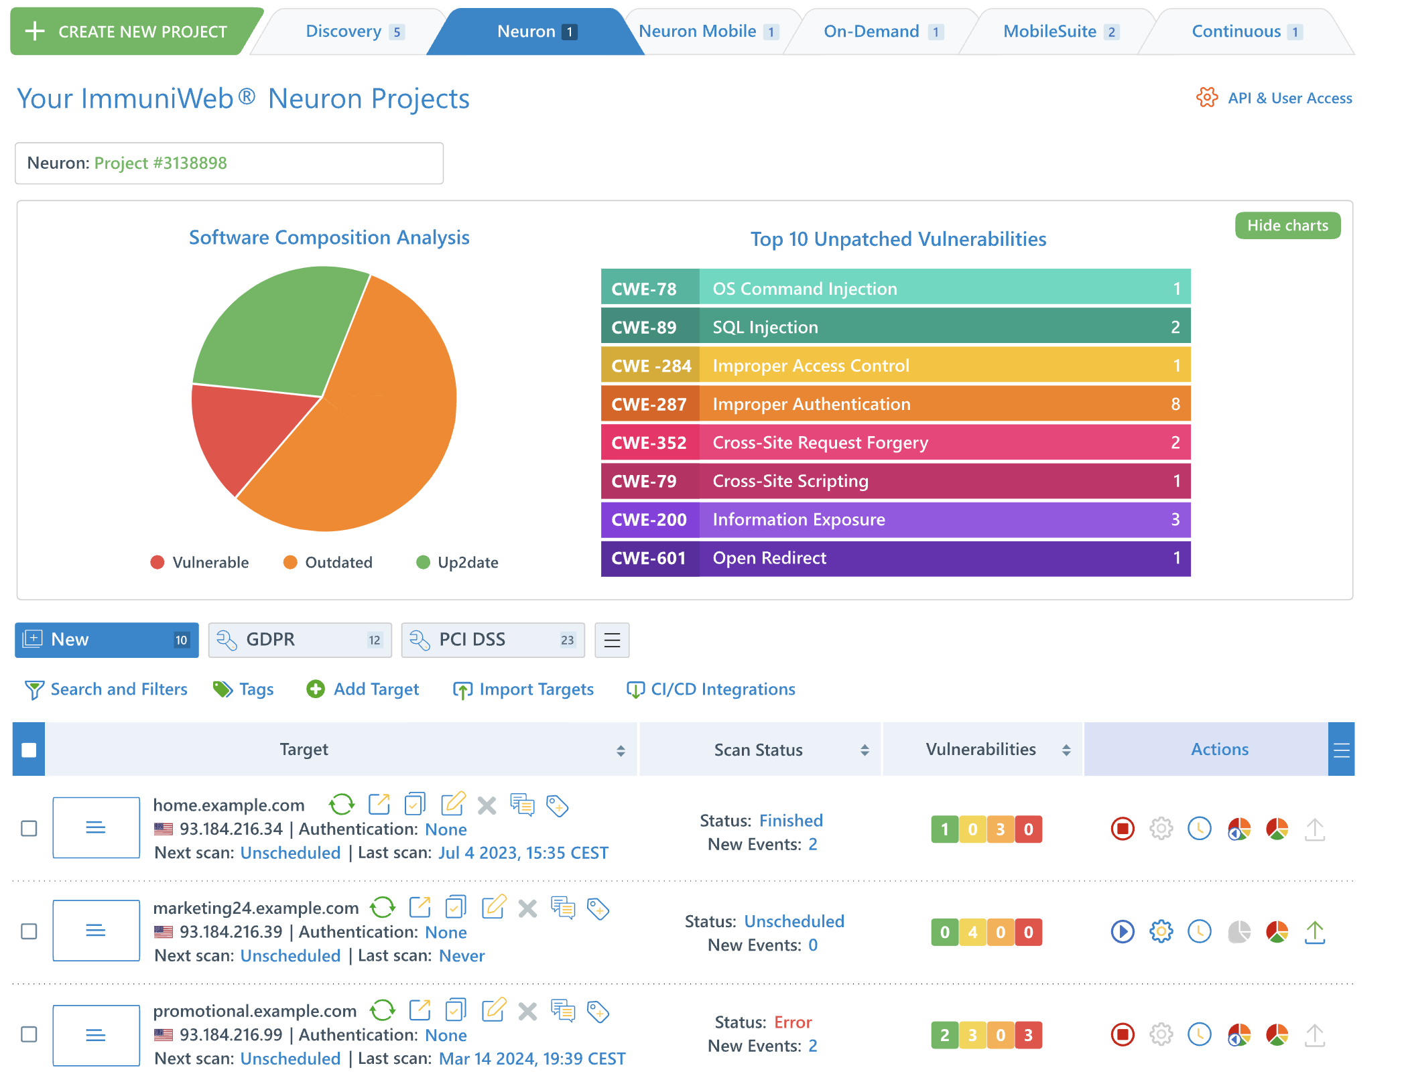Open the clock schedule icon for home.example.com
The image size is (1402, 1088).
click(1200, 829)
